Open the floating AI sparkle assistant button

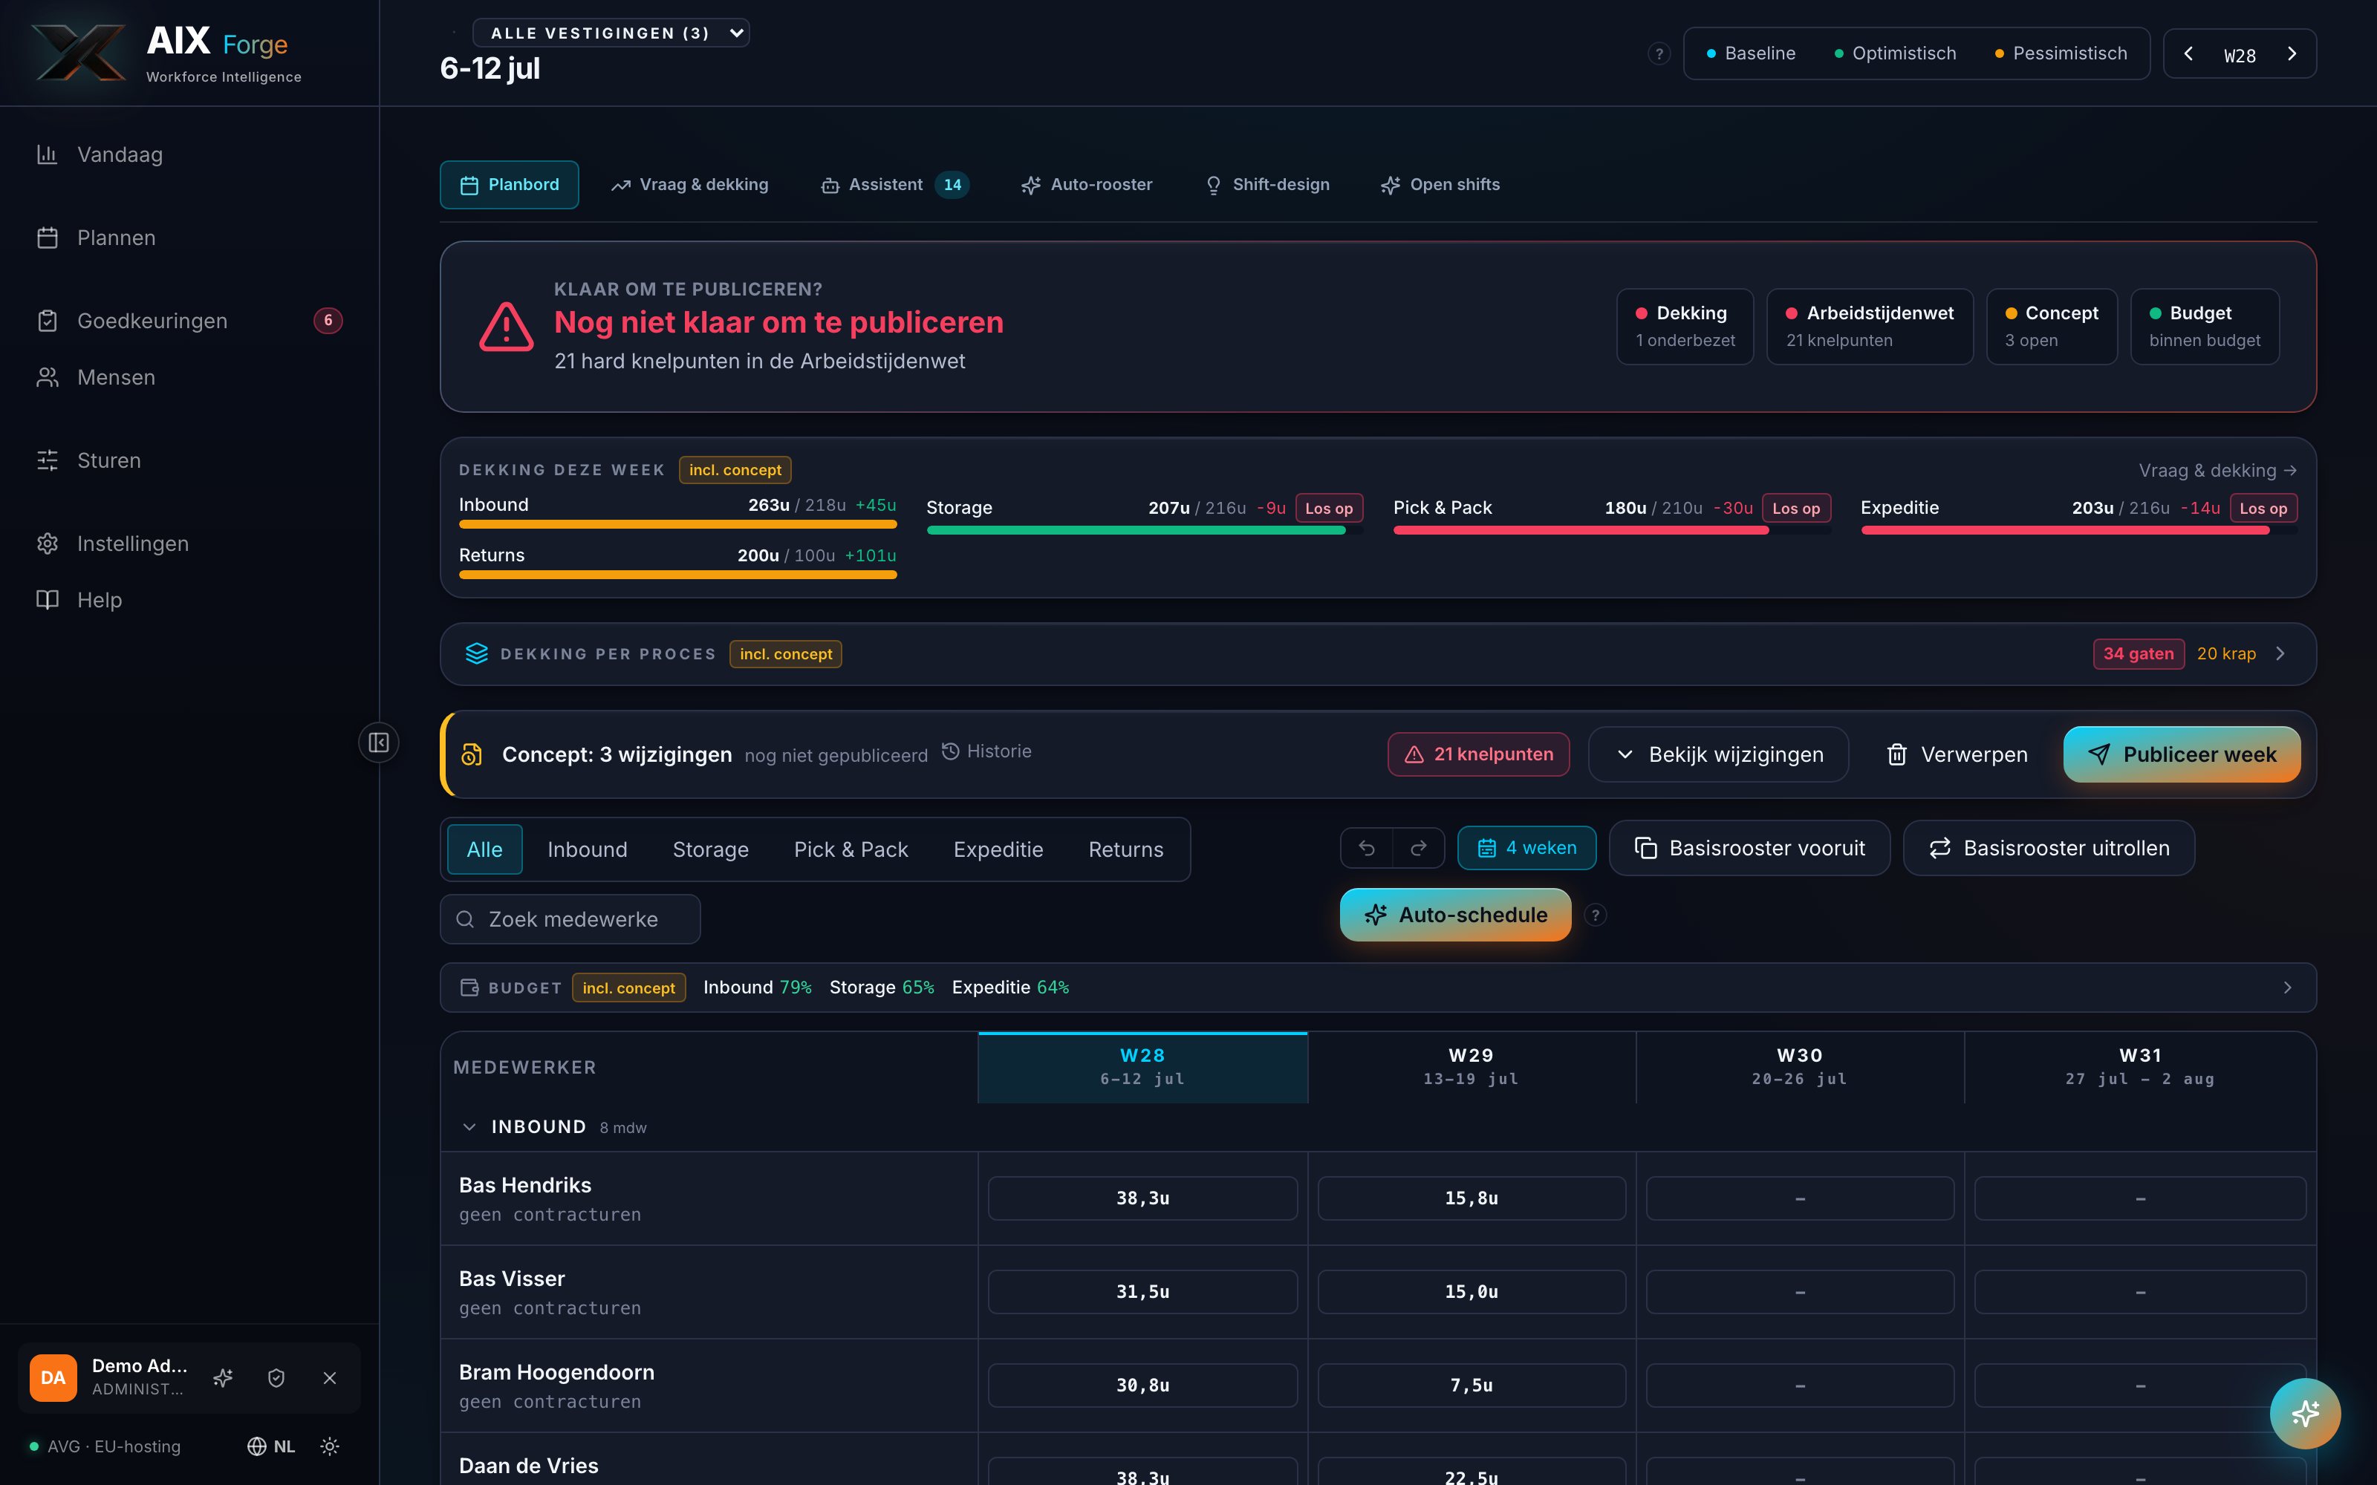pos(2304,1413)
